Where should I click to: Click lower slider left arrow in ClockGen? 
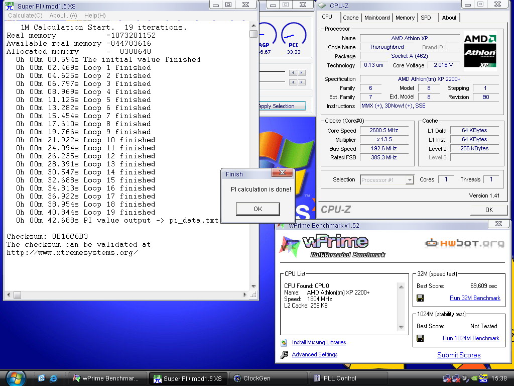(293, 82)
